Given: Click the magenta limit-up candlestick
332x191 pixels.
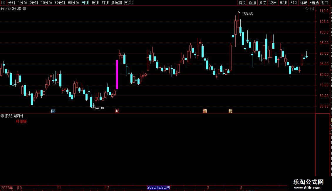Looking at the screenshot, I should pos(117,75).
